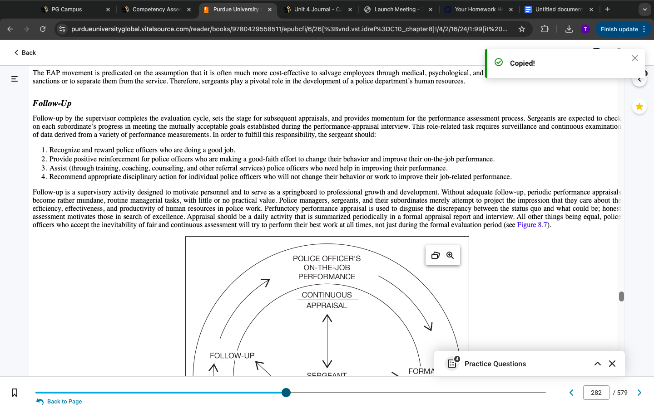Dismiss the Copied! notification
654x408 pixels.
[x=635, y=58]
